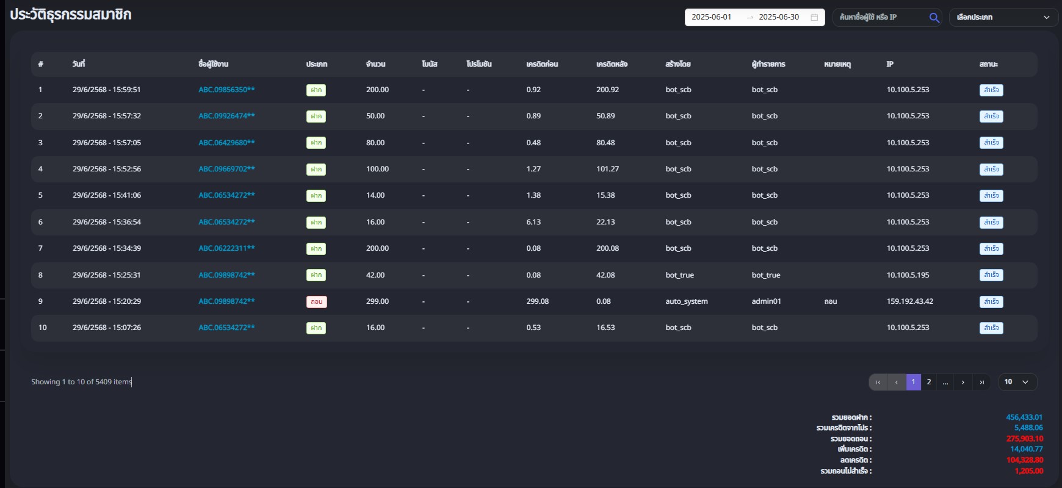Click the red withdraw badge in row 9

click(316, 302)
